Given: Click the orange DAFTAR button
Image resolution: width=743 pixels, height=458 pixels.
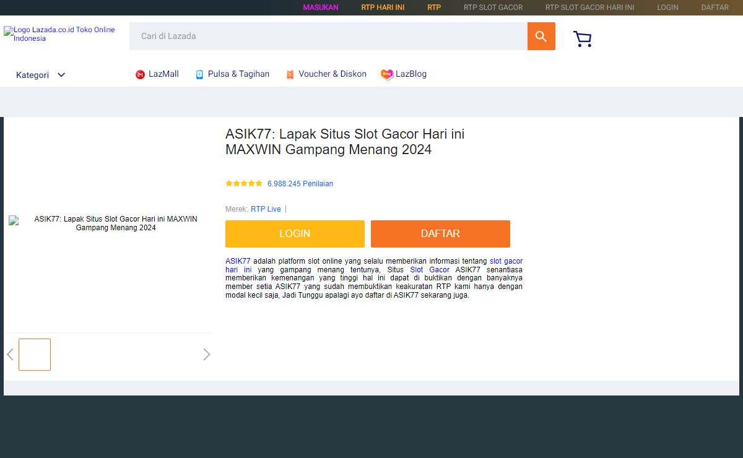Looking at the screenshot, I should pyautogui.click(x=440, y=234).
